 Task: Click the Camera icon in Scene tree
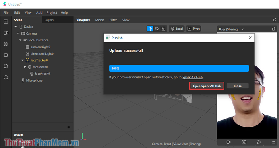tap(23, 33)
